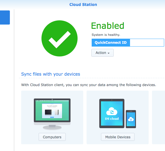Click the QuickConnect ID label
This screenshot has height=151, width=165.
[x=111, y=43]
